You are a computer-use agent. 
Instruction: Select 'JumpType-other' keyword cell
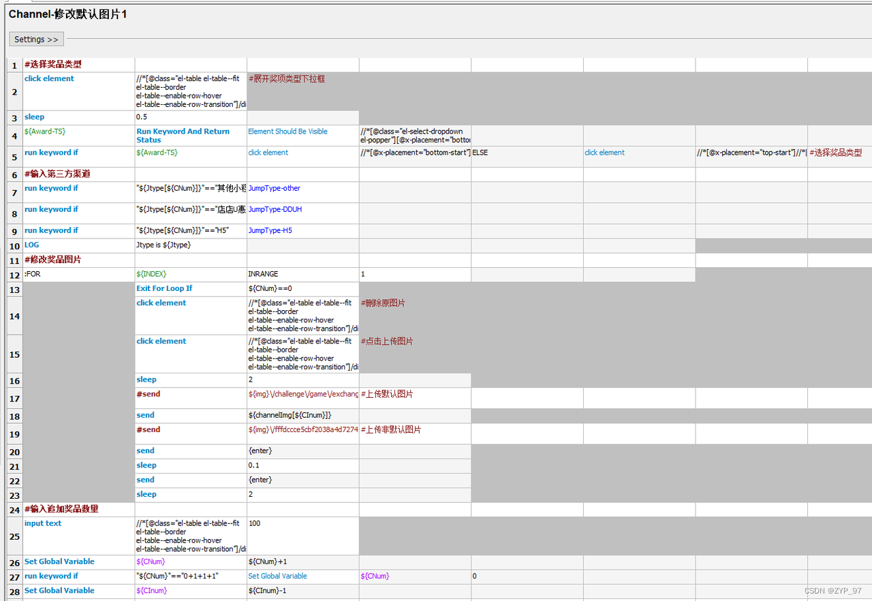pyautogui.click(x=303, y=192)
